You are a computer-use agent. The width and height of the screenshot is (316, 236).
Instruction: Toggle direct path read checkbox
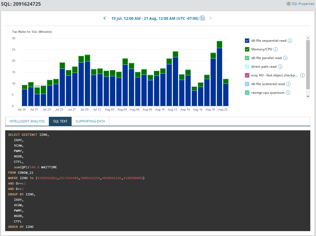[x=247, y=67]
